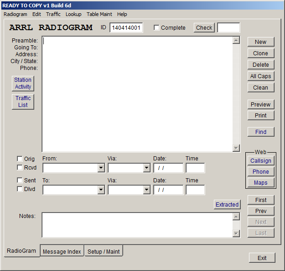Click the Web Phone lookup button
The width and height of the screenshot is (285, 271).
pos(261,172)
